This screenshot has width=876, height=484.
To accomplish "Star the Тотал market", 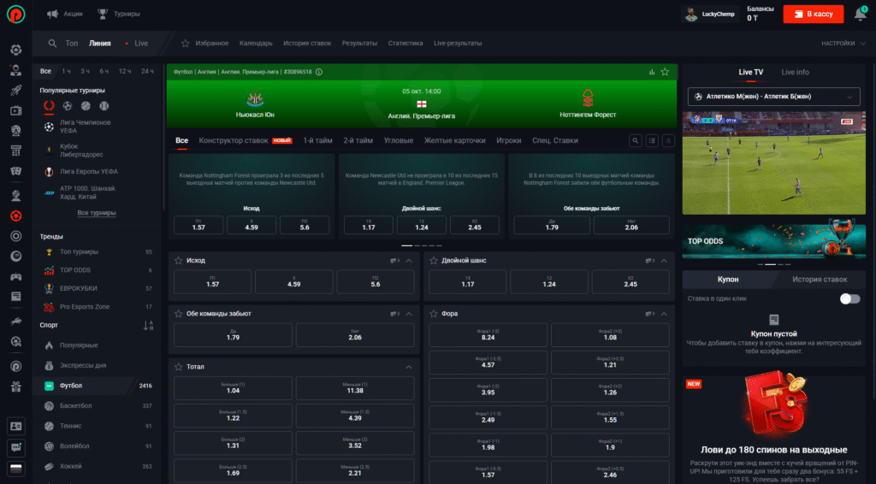I will click(178, 367).
